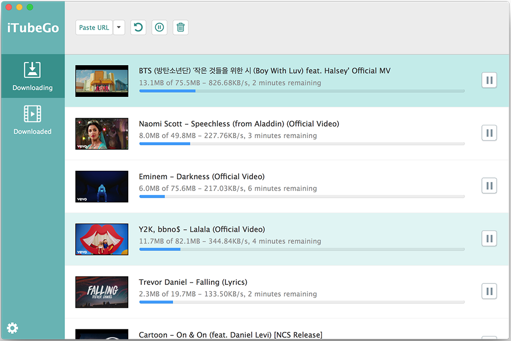
Task: Click the iTubeGo logo text
Action: pos(33,28)
